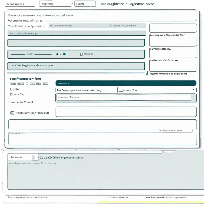Image resolution: width=204 pixels, height=204 pixels.
Task: Select the "Cacocnnco cowd Sosr" radio button
Action: point(110,25)
